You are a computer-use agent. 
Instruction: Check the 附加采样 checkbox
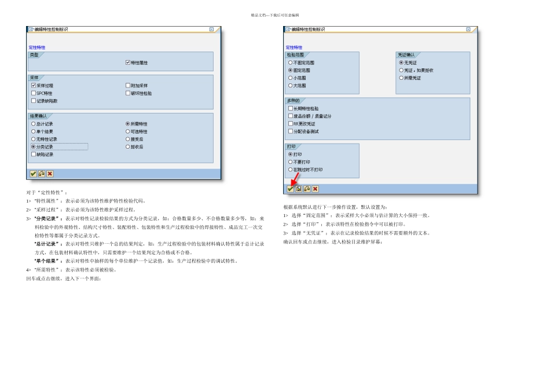point(128,85)
